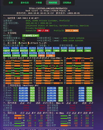Viewport: 103px width, 130px height.
Task: Click the AS137409 badge
Action: pos(50,53)
